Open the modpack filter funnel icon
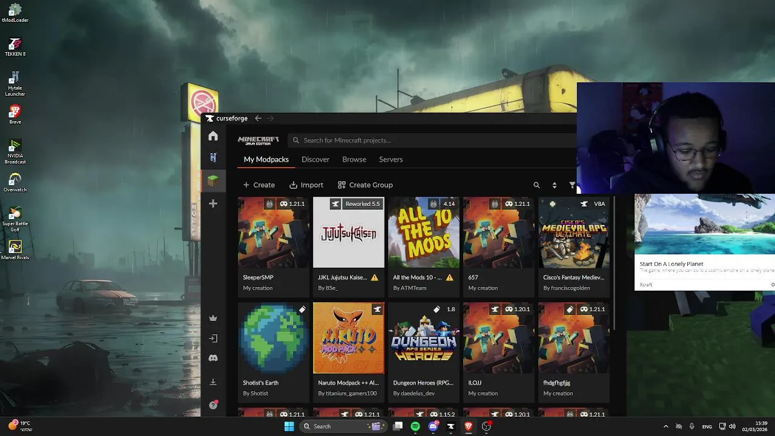 coord(572,185)
